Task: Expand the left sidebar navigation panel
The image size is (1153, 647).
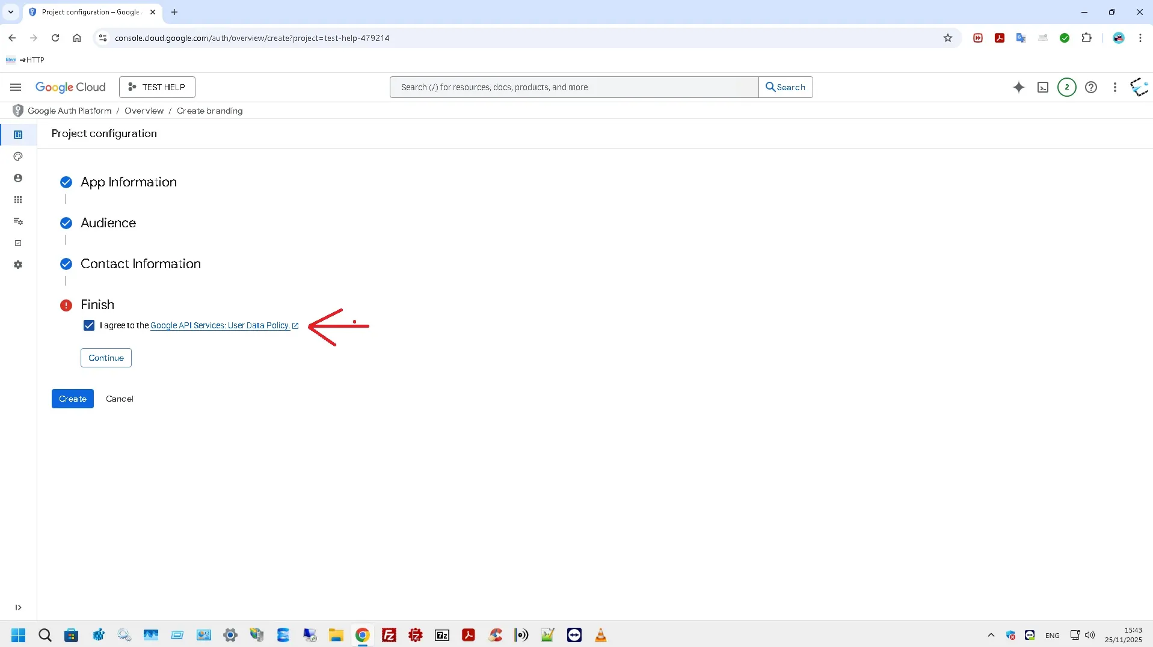Action: click(18, 607)
